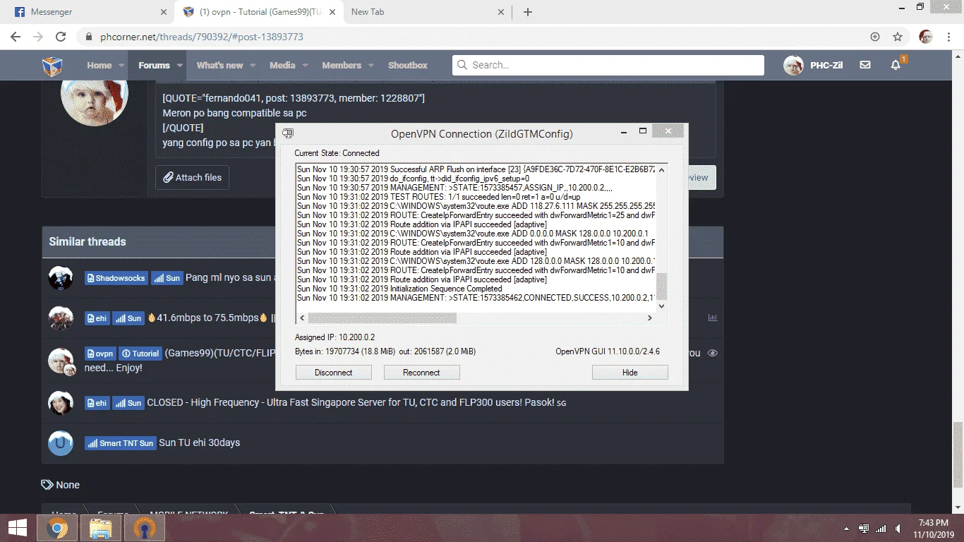Open the What's new nav item
The height and width of the screenshot is (542, 964).
click(219, 66)
